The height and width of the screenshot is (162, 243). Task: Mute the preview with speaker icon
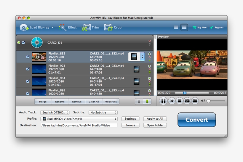click(203, 101)
